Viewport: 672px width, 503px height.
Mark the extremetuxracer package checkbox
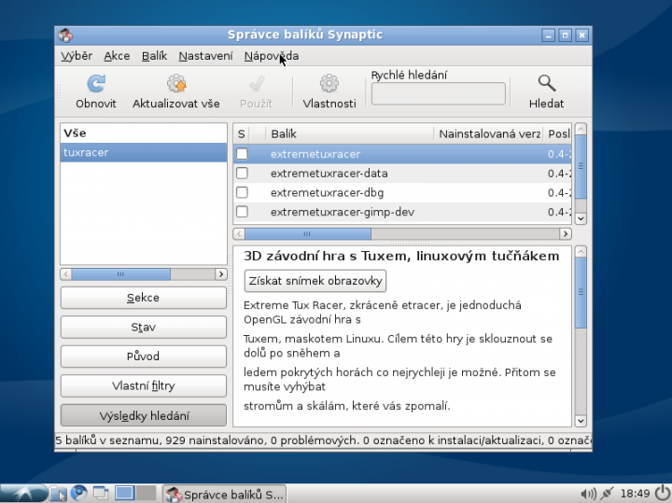(242, 154)
